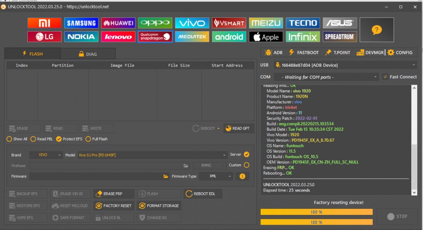This screenshot has width=423, height=230.
Task: Click the ERASE FRP button
Action: click(x=113, y=194)
